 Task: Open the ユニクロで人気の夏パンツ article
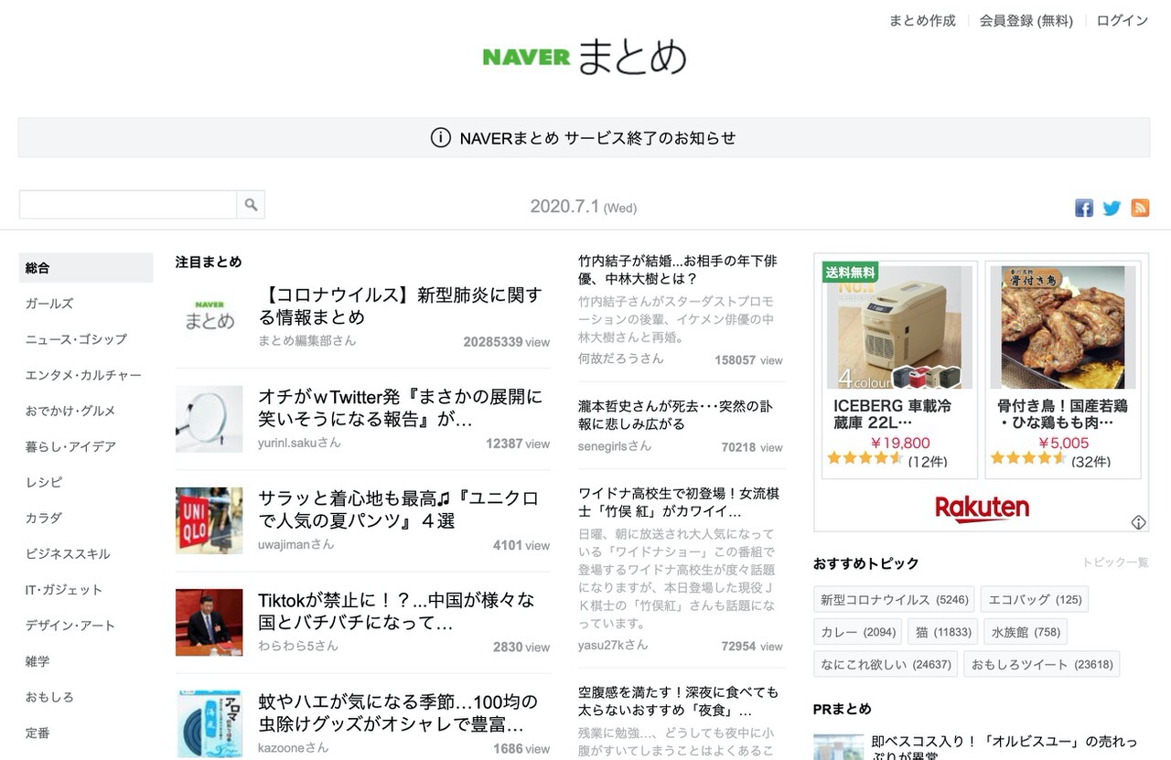tap(398, 509)
